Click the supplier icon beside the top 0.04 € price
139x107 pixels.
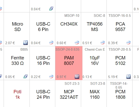click(x=51, y=9)
